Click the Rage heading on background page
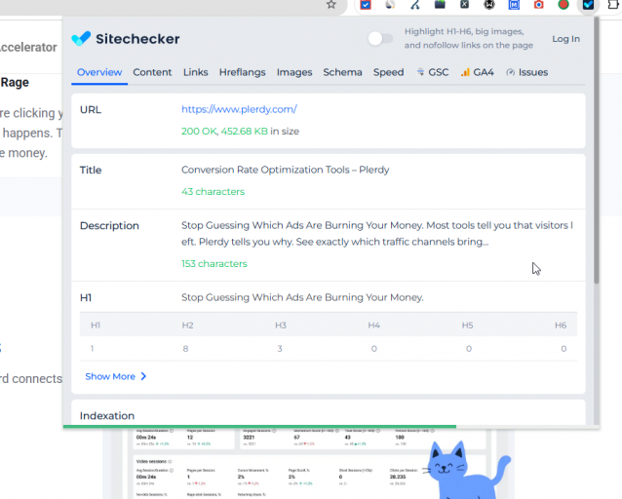Viewport: 622px width, 499px height. (x=15, y=83)
